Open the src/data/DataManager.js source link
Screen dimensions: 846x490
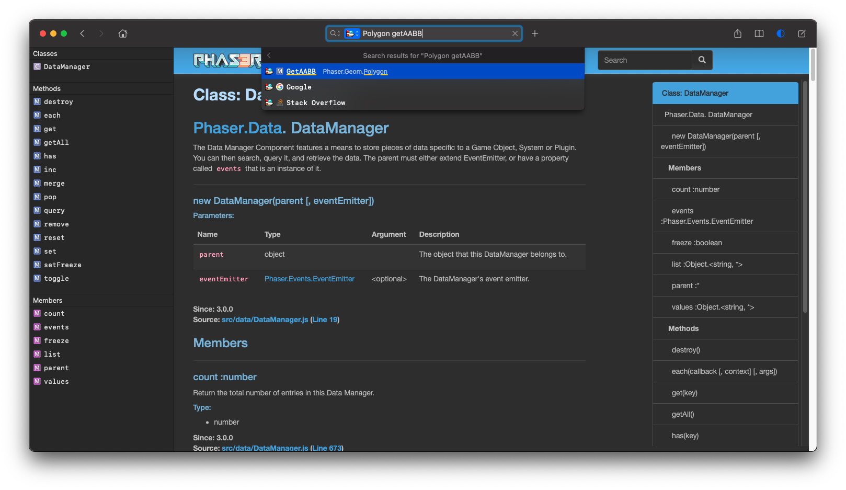click(264, 319)
